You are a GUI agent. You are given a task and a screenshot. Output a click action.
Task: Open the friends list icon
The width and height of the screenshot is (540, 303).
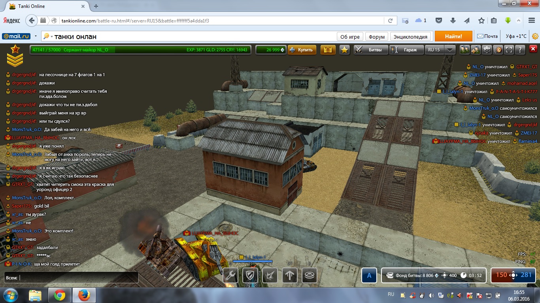[x=464, y=50]
